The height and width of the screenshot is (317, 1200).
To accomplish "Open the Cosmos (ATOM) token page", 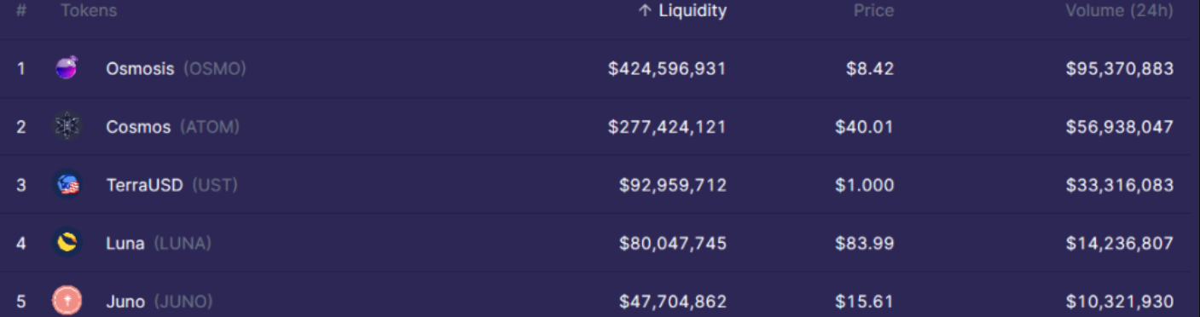I will [x=172, y=127].
